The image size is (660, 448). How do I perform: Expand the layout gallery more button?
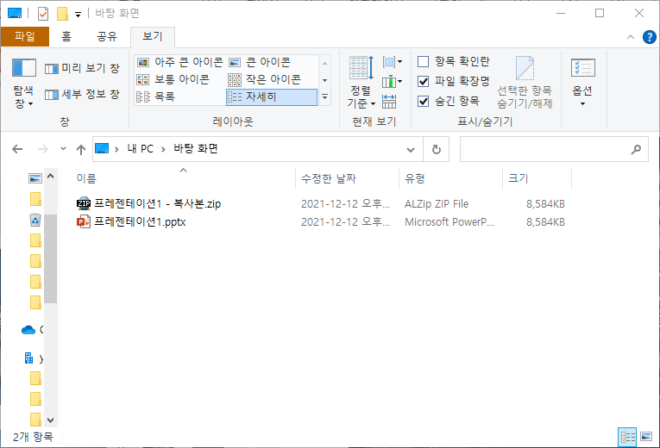[324, 96]
